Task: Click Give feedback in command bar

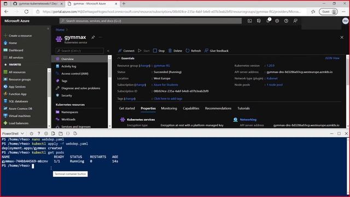Action: click(x=217, y=51)
